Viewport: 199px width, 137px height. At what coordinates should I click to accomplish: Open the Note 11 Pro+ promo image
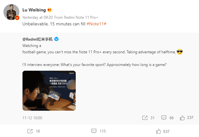pos(49,90)
